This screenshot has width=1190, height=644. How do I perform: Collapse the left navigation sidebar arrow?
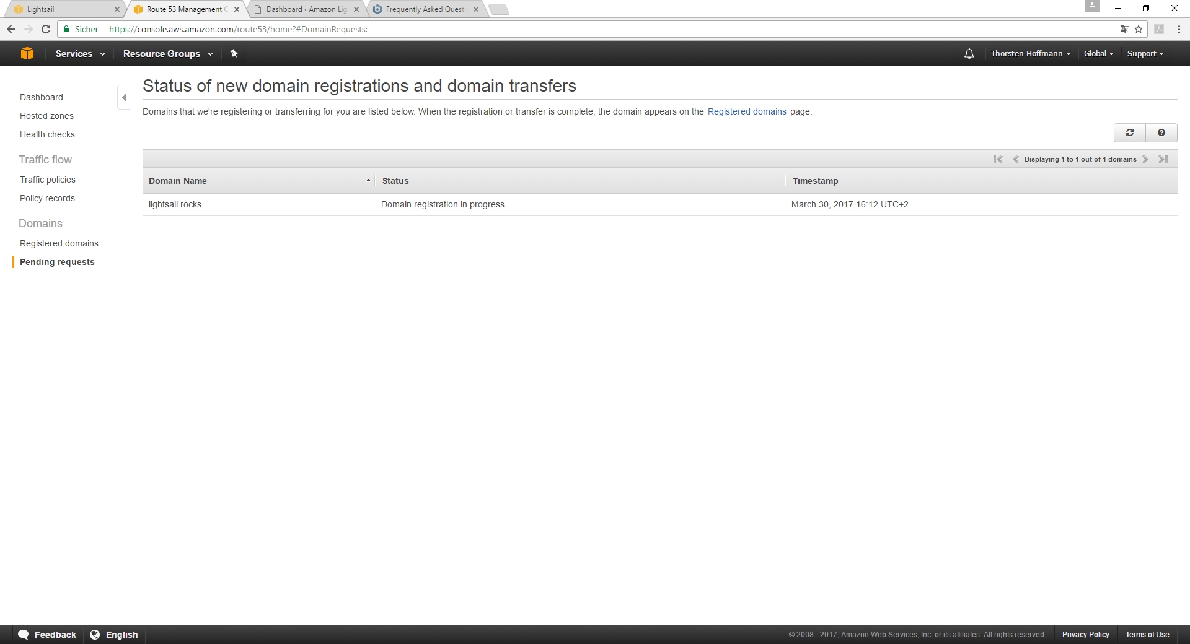pyautogui.click(x=124, y=97)
